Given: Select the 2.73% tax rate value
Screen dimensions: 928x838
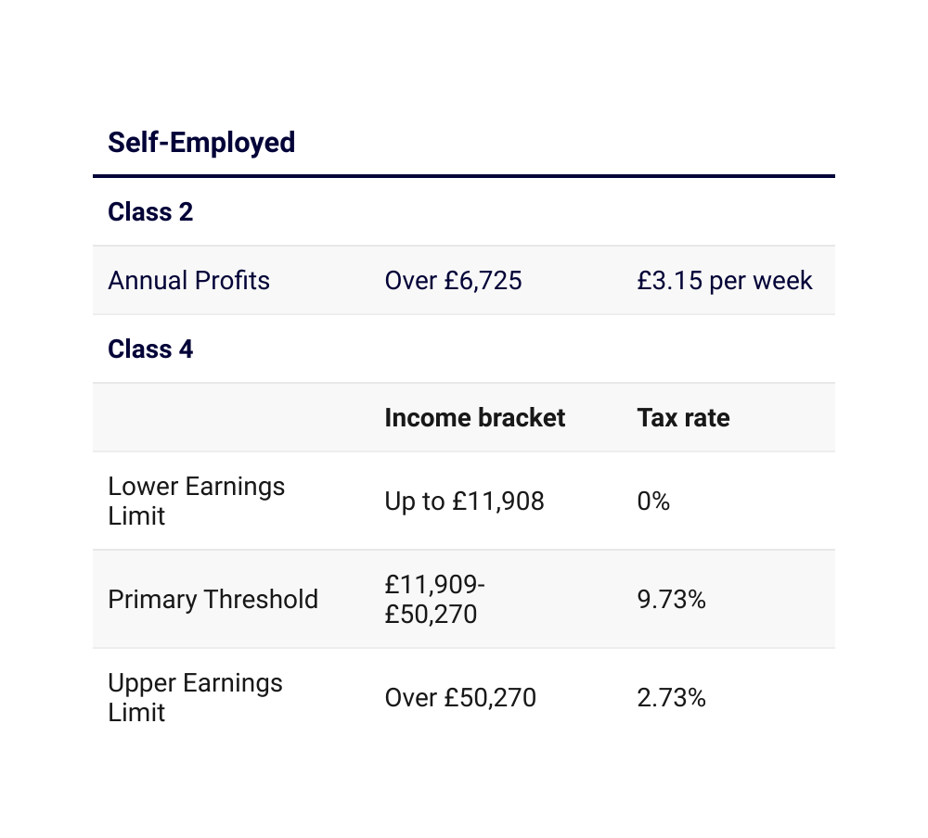Looking at the screenshot, I should (671, 698).
